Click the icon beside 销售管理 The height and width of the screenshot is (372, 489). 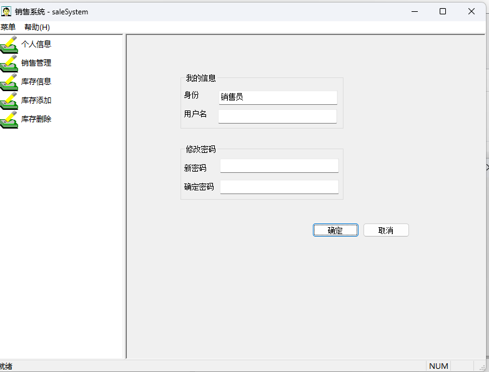[9, 63]
